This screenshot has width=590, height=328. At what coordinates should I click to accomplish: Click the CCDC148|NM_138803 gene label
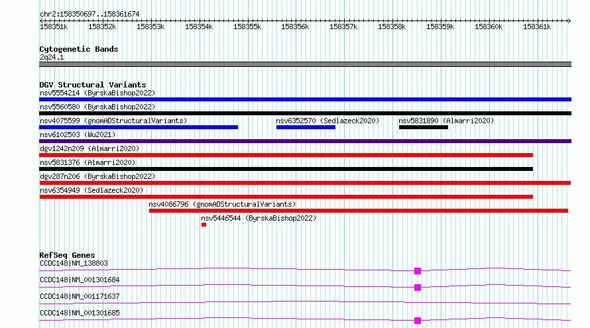74,263
